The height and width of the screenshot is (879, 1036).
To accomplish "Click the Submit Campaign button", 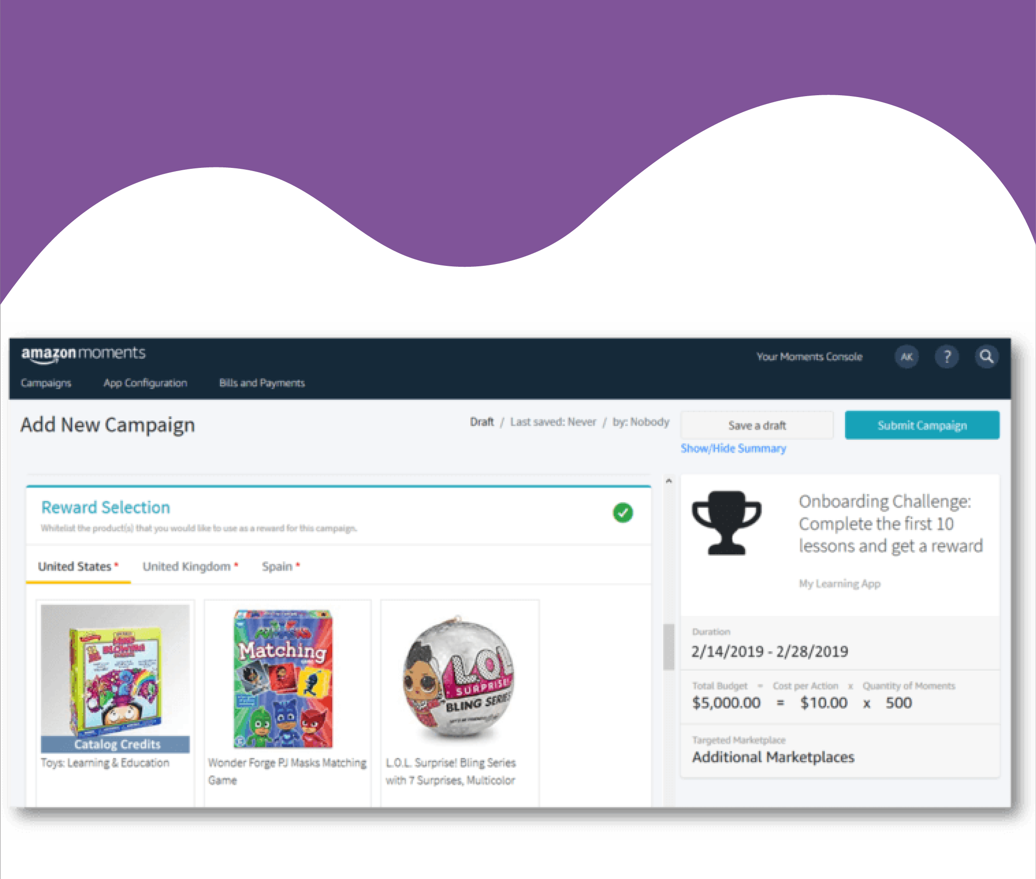I will point(921,425).
